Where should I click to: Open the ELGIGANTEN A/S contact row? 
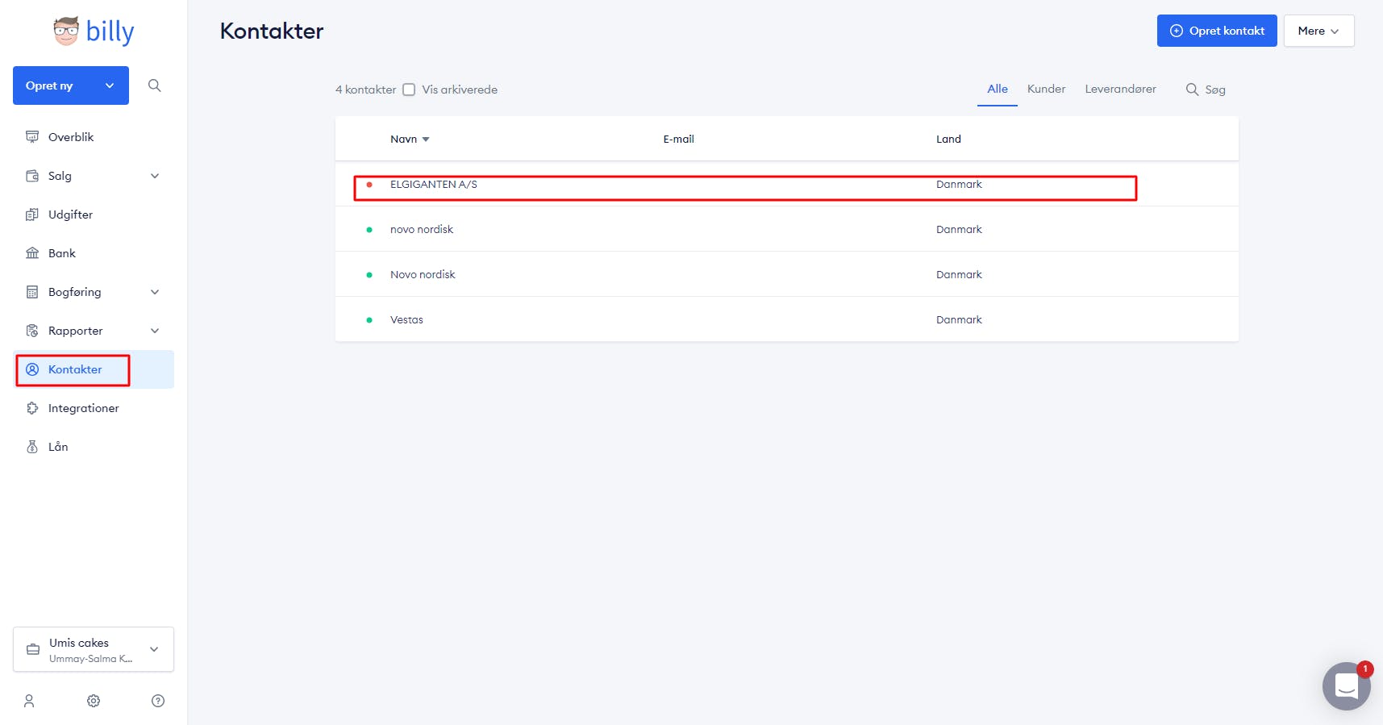pyautogui.click(x=787, y=184)
